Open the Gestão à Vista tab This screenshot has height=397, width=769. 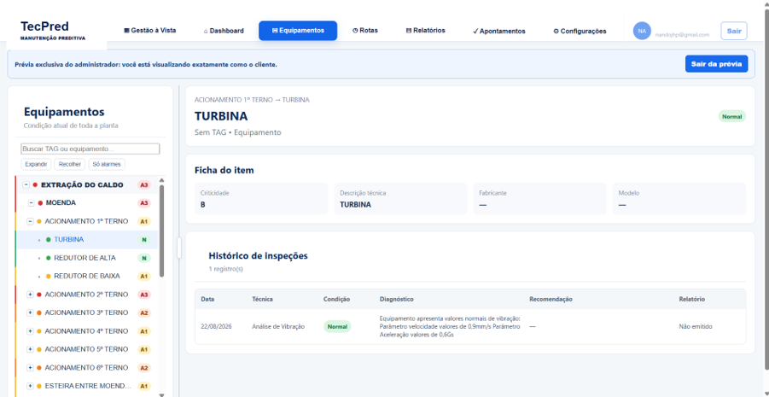(x=150, y=31)
